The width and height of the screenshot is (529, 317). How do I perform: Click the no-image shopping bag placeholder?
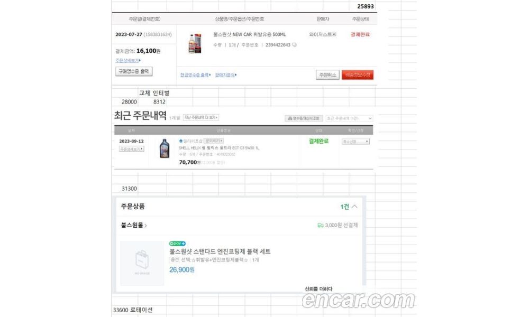coord(142,263)
